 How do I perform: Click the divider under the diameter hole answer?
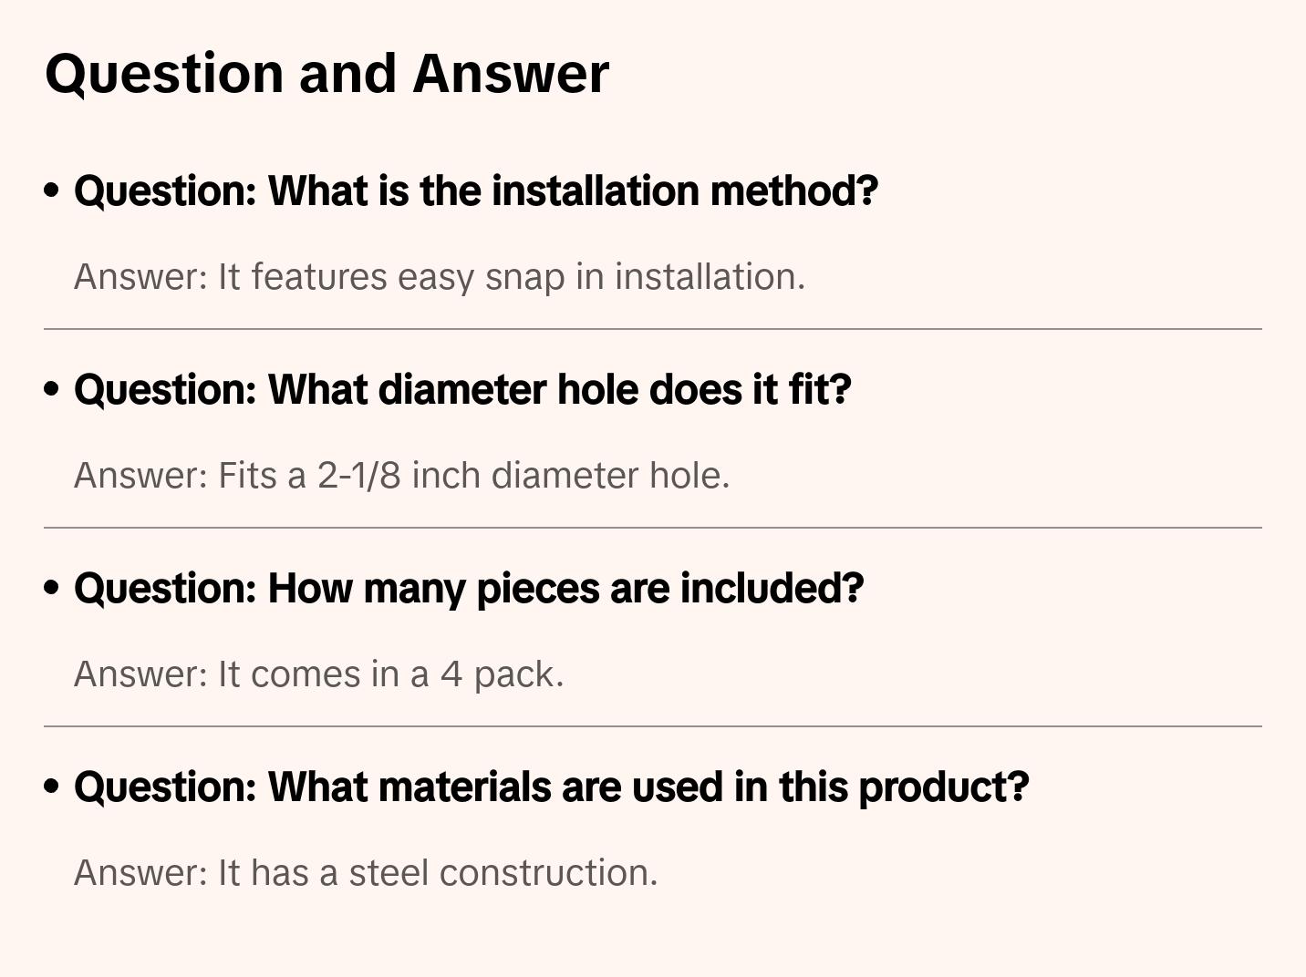tap(652, 528)
